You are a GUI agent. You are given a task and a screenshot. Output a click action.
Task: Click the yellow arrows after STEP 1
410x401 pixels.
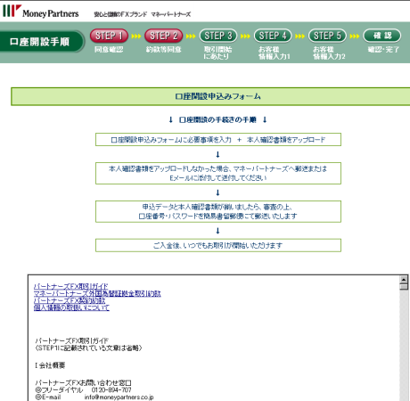click(x=136, y=37)
